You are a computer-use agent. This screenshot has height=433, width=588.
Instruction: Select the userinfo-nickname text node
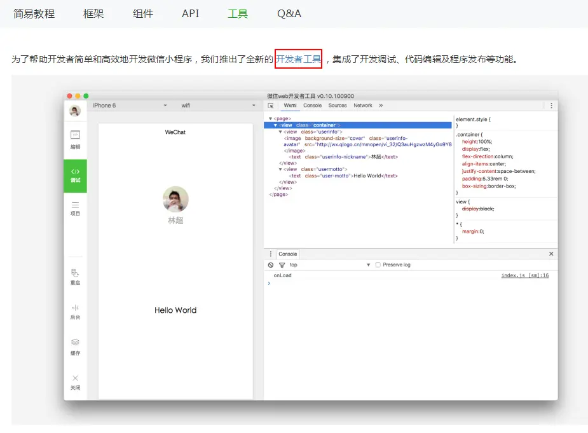coord(343,157)
